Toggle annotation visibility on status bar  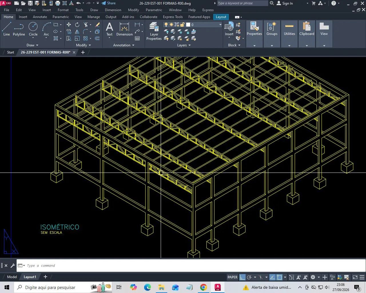tap(299, 277)
